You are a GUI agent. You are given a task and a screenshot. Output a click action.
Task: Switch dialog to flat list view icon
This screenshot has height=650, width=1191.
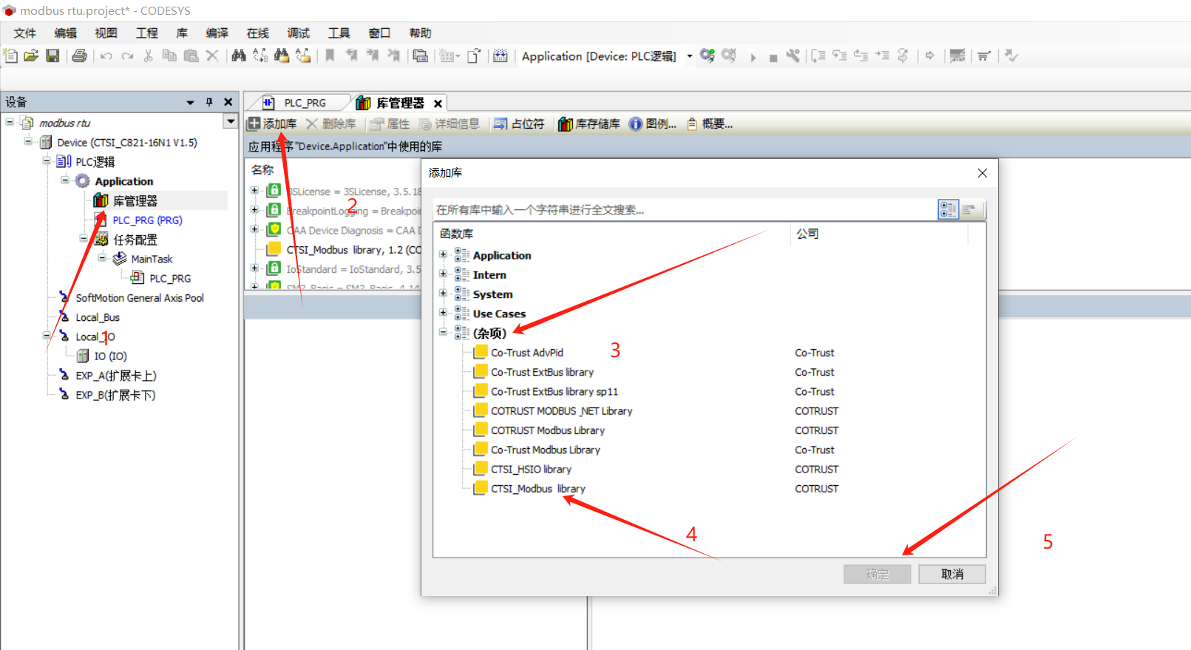968,209
